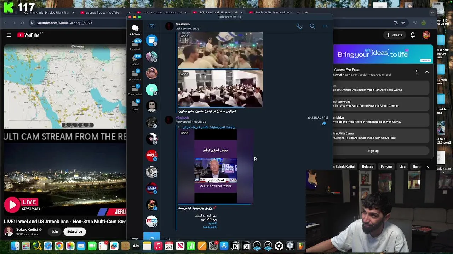Open the teal 'C' avatar chat
The image size is (453, 254).
coord(151,90)
